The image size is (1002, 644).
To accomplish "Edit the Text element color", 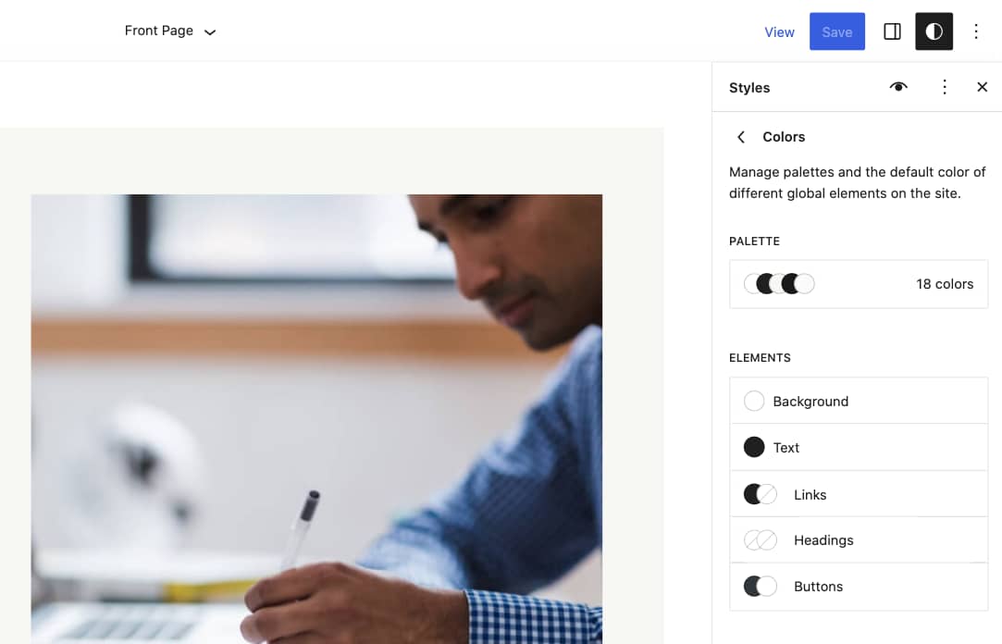I will pos(859,447).
